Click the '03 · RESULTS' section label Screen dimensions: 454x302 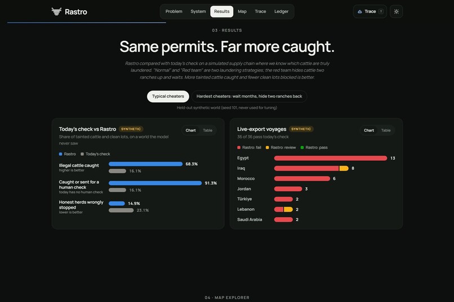coord(227,30)
